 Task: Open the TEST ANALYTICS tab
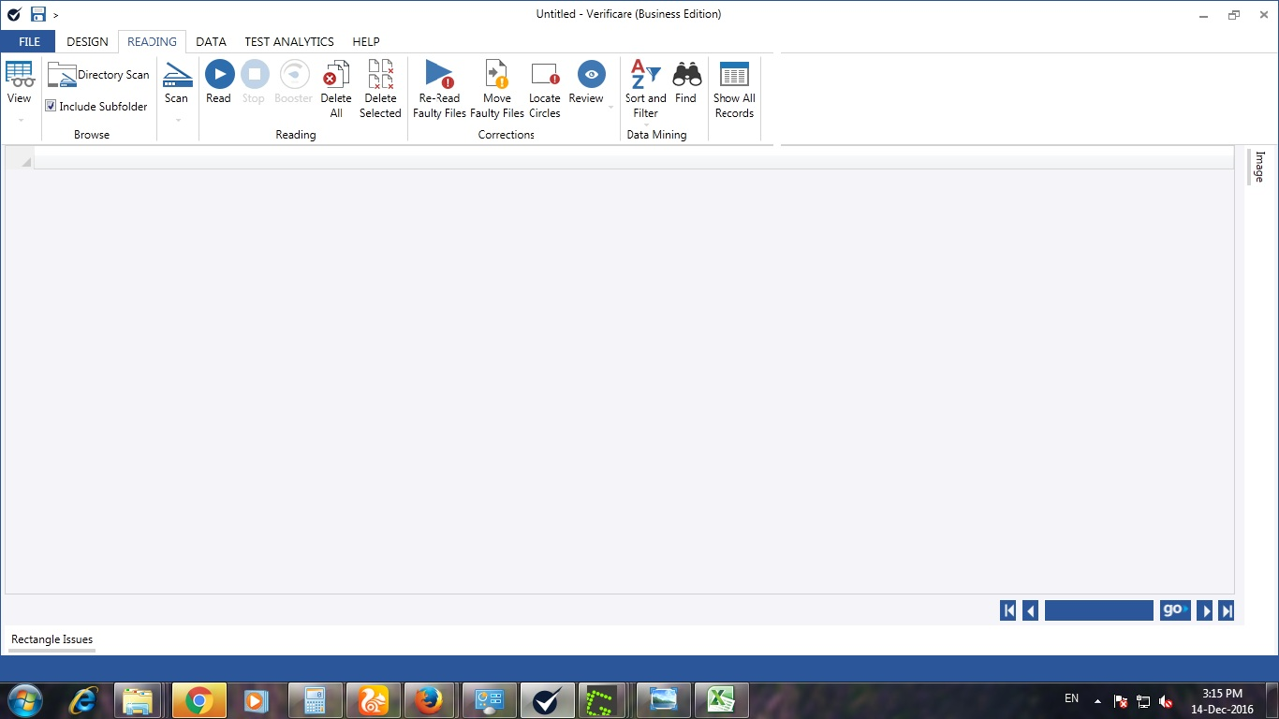tap(289, 42)
